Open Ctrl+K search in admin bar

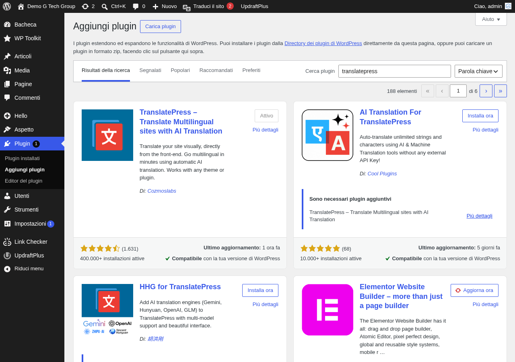pyautogui.click(x=113, y=6)
